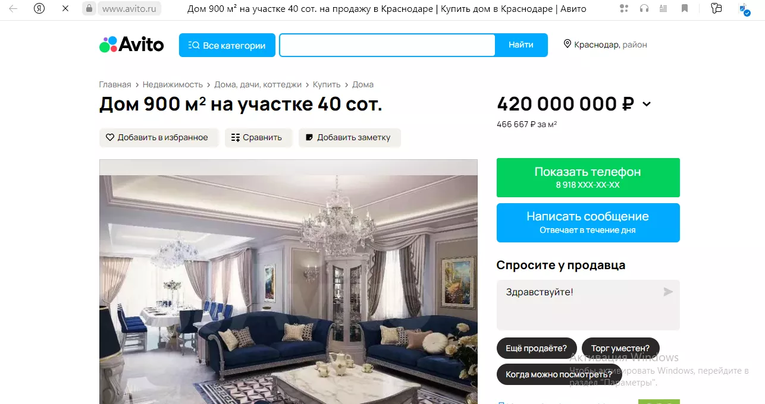The width and height of the screenshot is (765, 404).
Task: Stop page loading with X icon
Action: (65, 9)
